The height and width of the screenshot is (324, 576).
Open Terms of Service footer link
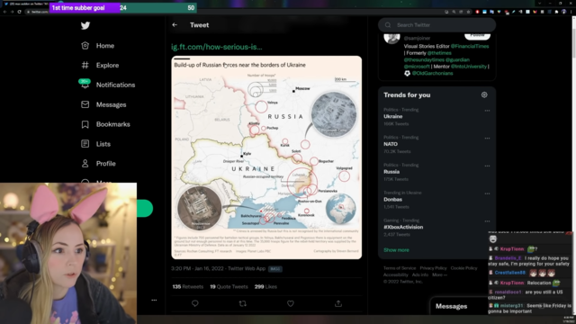click(400, 268)
